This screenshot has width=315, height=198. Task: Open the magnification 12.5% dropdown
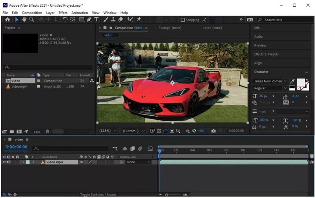[x=107, y=131]
